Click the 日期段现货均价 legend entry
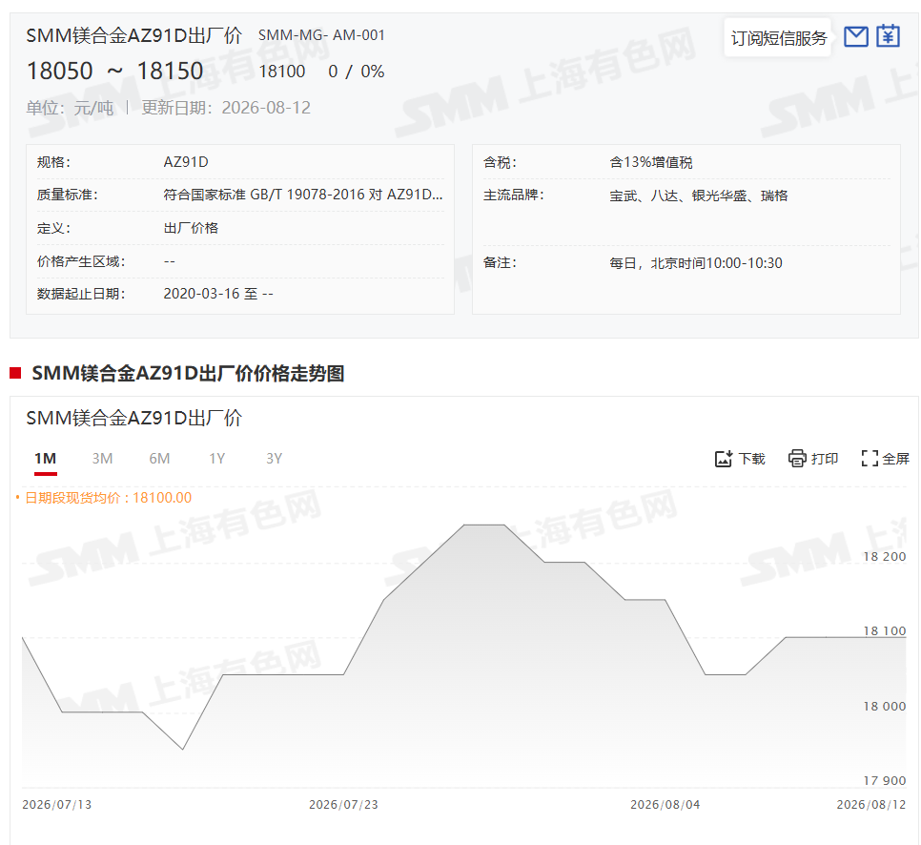 [x=104, y=498]
